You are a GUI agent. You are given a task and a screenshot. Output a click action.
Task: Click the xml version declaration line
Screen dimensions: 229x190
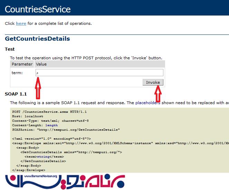coord(51,138)
